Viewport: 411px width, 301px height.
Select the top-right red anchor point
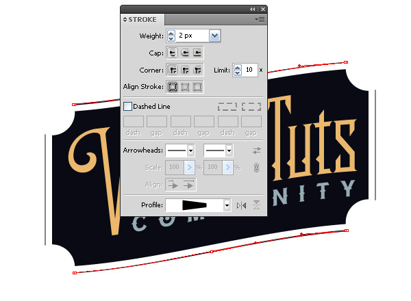pyautogui.click(x=346, y=62)
